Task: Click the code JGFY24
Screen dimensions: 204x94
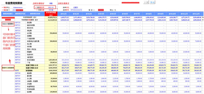Action: point(18,33)
